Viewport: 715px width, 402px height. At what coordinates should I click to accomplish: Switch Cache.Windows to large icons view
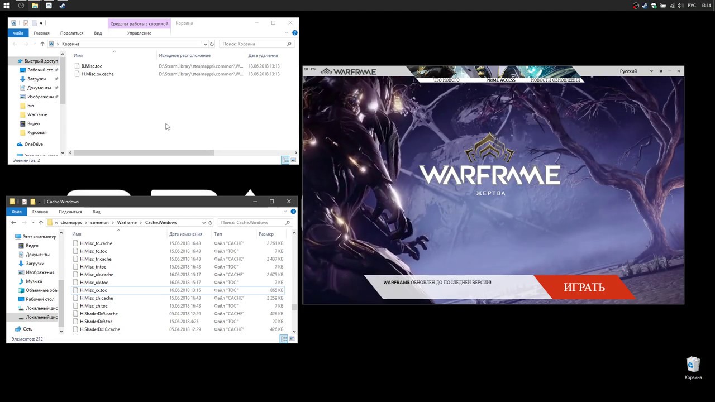click(291, 339)
